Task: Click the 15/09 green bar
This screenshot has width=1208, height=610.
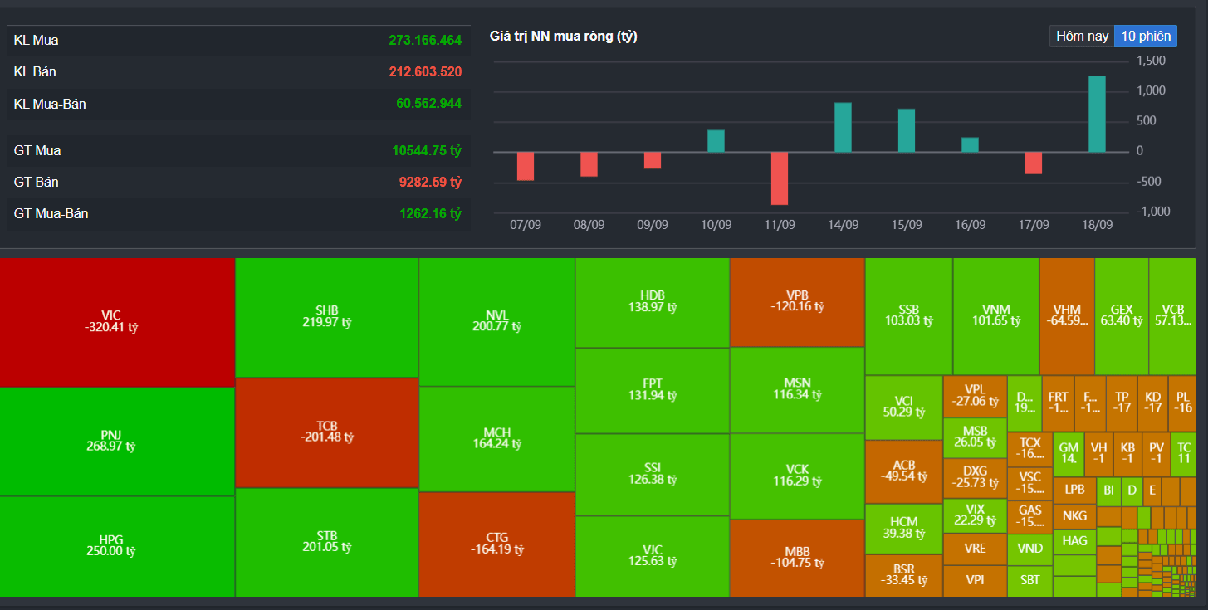Action: pos(907,130)
